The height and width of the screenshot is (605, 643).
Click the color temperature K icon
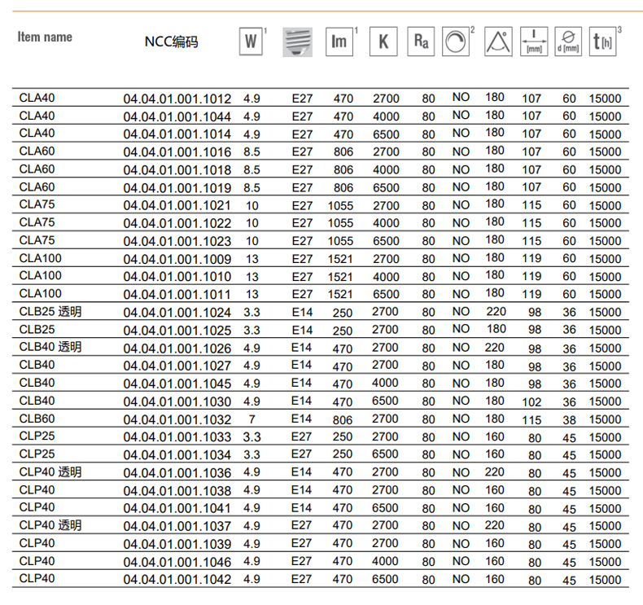pyautogui.click(x=382, y=42)
